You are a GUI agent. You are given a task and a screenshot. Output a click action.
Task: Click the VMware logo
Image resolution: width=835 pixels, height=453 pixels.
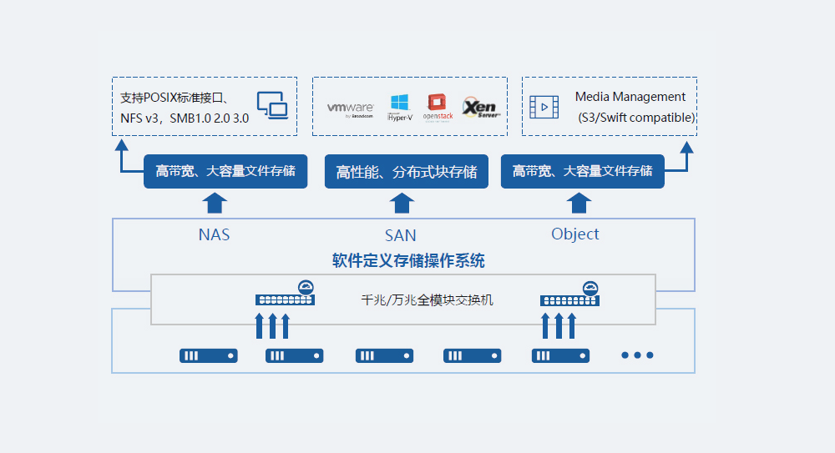(351, 109)
